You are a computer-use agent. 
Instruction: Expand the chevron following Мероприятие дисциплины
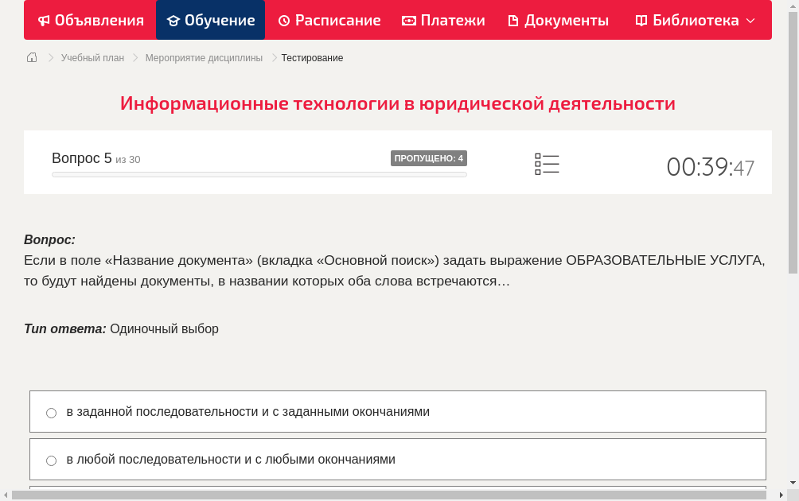273,57
